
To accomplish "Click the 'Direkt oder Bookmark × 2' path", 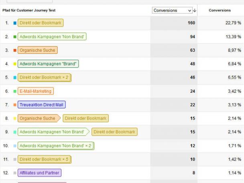I will click(44, 77).
